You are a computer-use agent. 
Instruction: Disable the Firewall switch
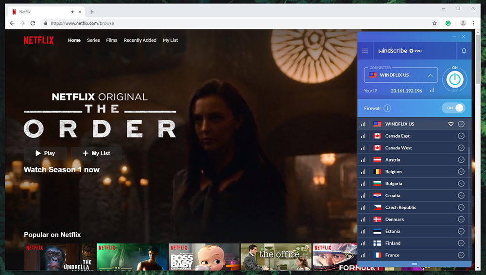453,108
